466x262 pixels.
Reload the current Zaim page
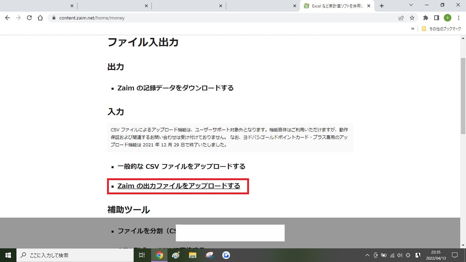point(29,17)
